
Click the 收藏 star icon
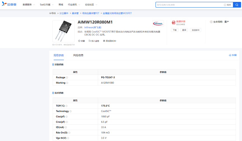79,41
